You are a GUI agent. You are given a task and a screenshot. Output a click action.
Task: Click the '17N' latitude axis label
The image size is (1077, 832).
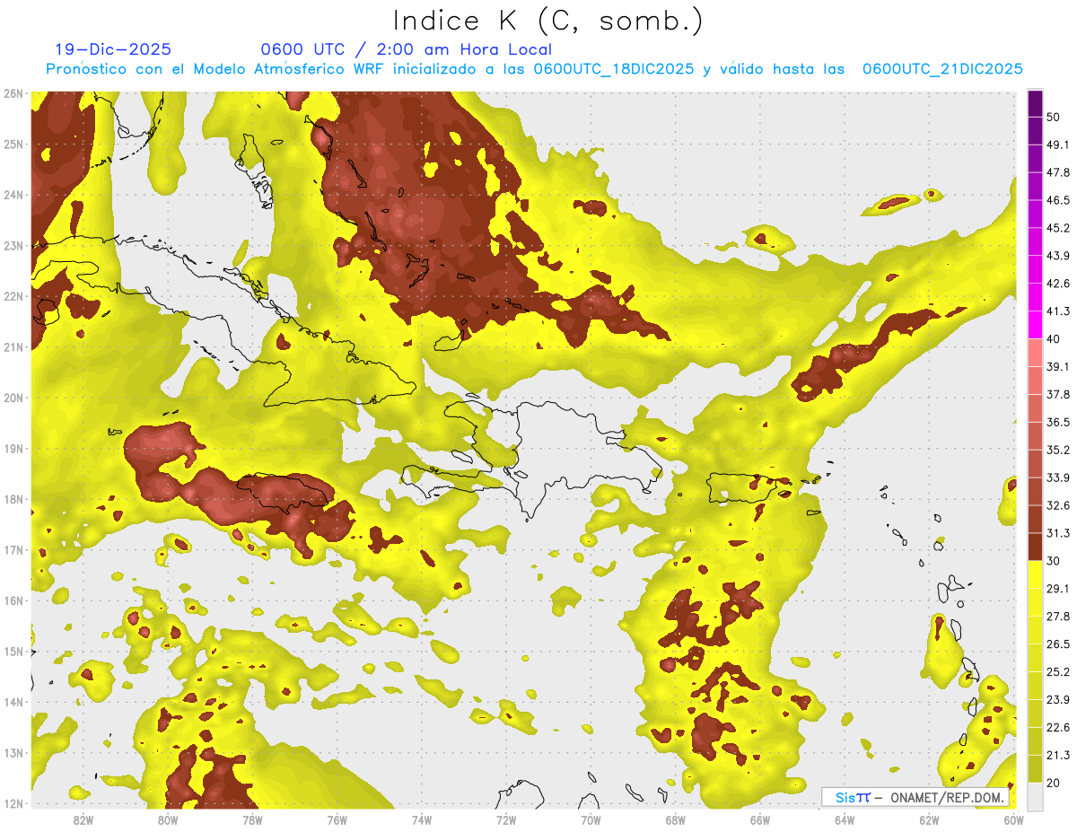(x=13, y=550)
